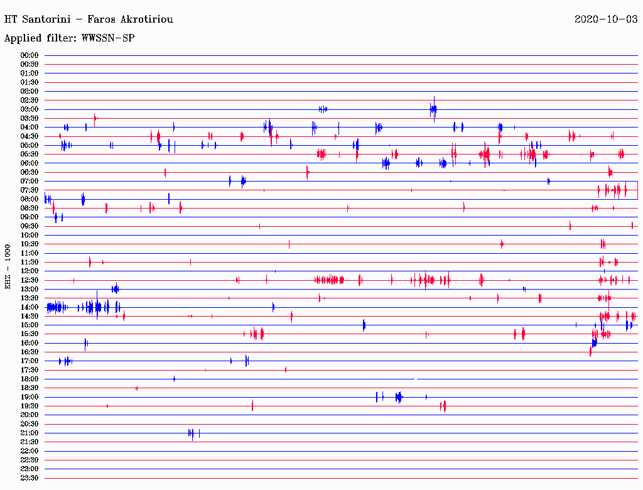
Task: Select the 02:30 time label
Action: 29,101
